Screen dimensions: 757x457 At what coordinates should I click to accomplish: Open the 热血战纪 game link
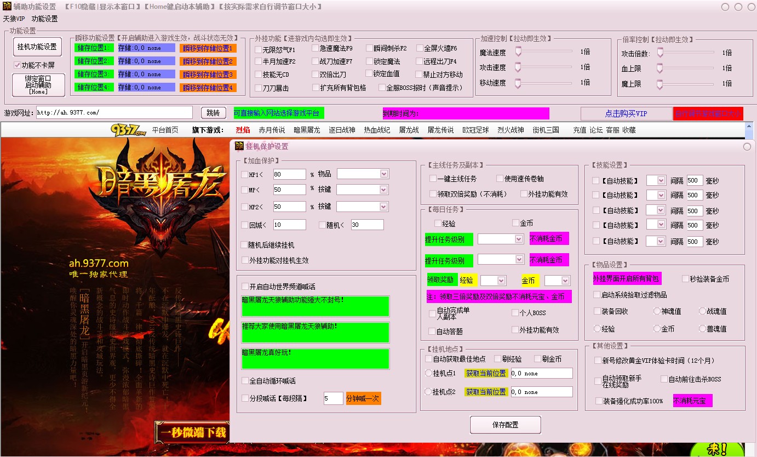(377, 130)
